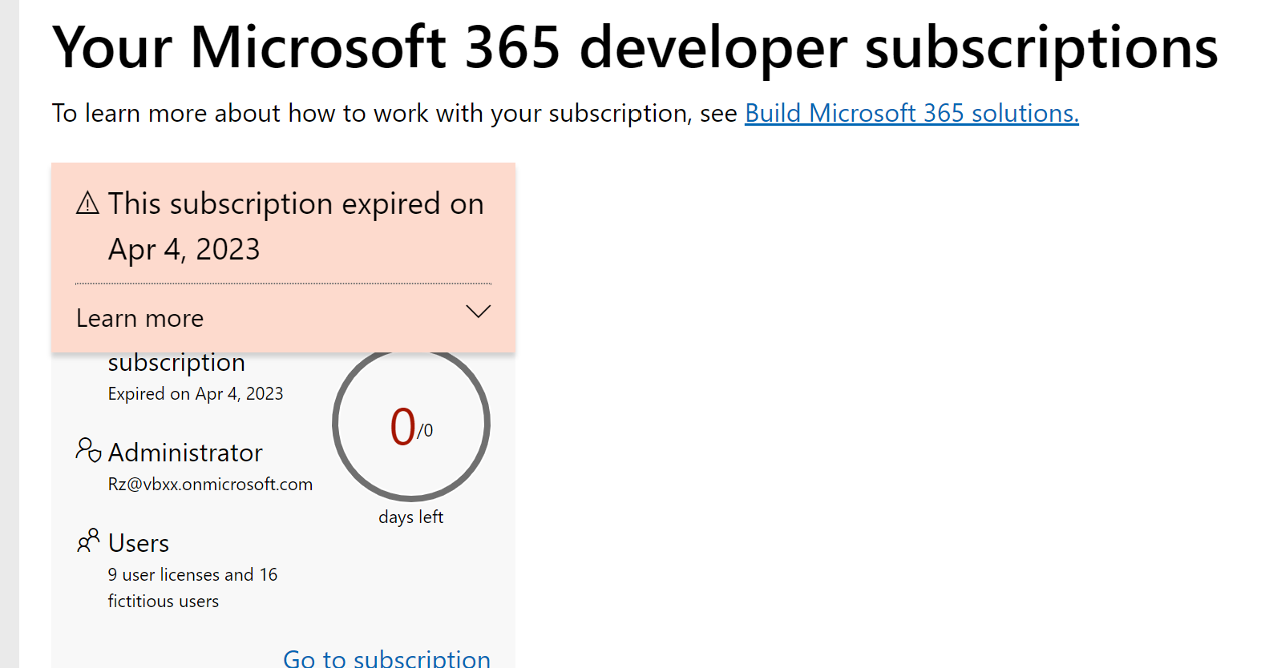This screenshot has width=1273, height=668.
Task: Click the red 0 days counter
Action: [x=403, y=426]
